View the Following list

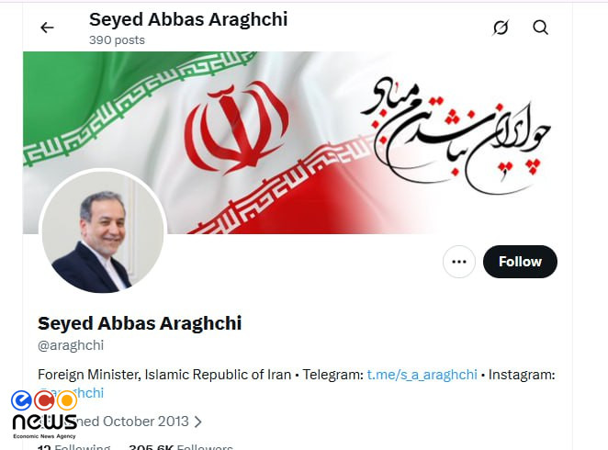[x=73, y=447]
